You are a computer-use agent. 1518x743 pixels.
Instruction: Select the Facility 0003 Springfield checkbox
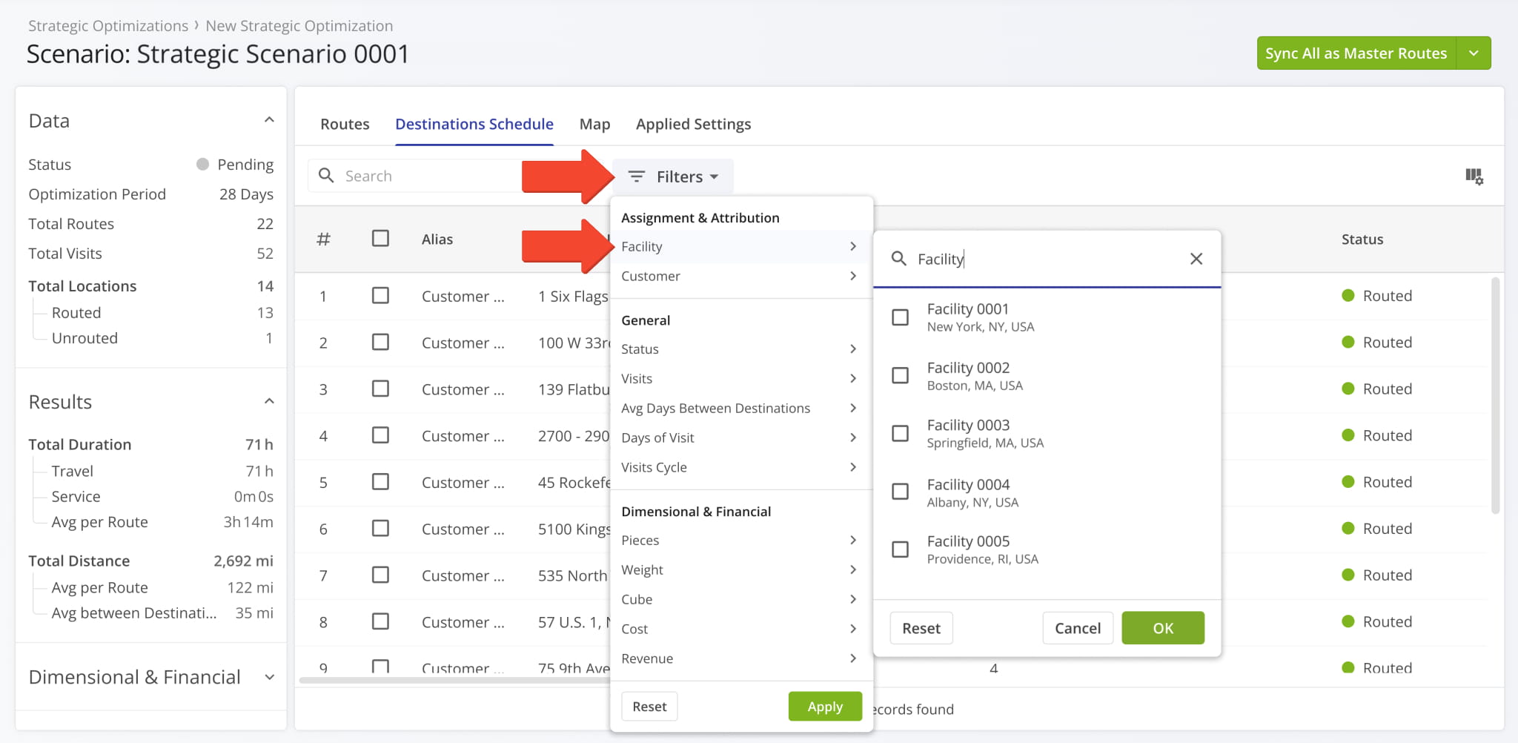899,433
